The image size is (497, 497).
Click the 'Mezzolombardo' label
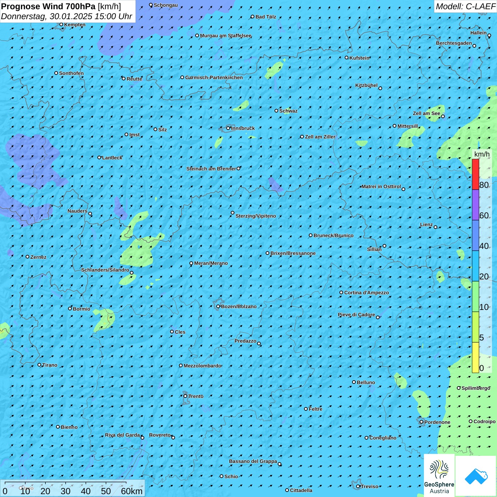[x=202, y=366]
